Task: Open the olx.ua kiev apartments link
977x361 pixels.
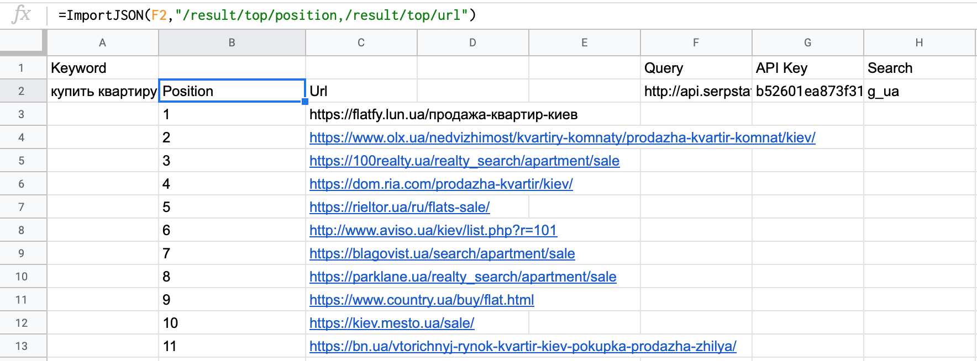Action: tap(561, 137)
